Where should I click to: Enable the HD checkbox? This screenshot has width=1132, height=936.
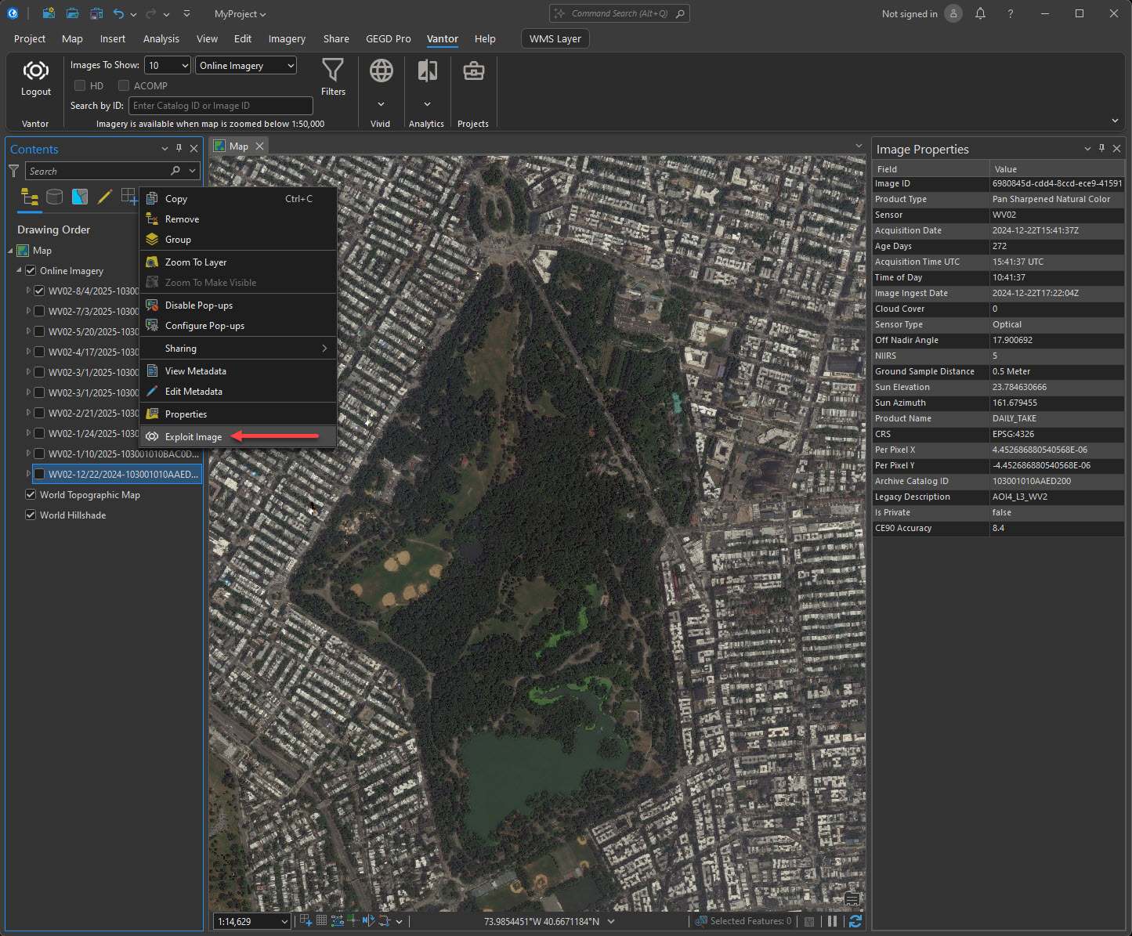pyautogui.click(x=80, y=85)
